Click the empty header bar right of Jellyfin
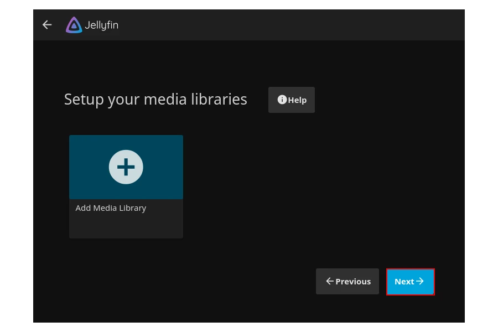The image size is (498, 332). pos(288,25)
